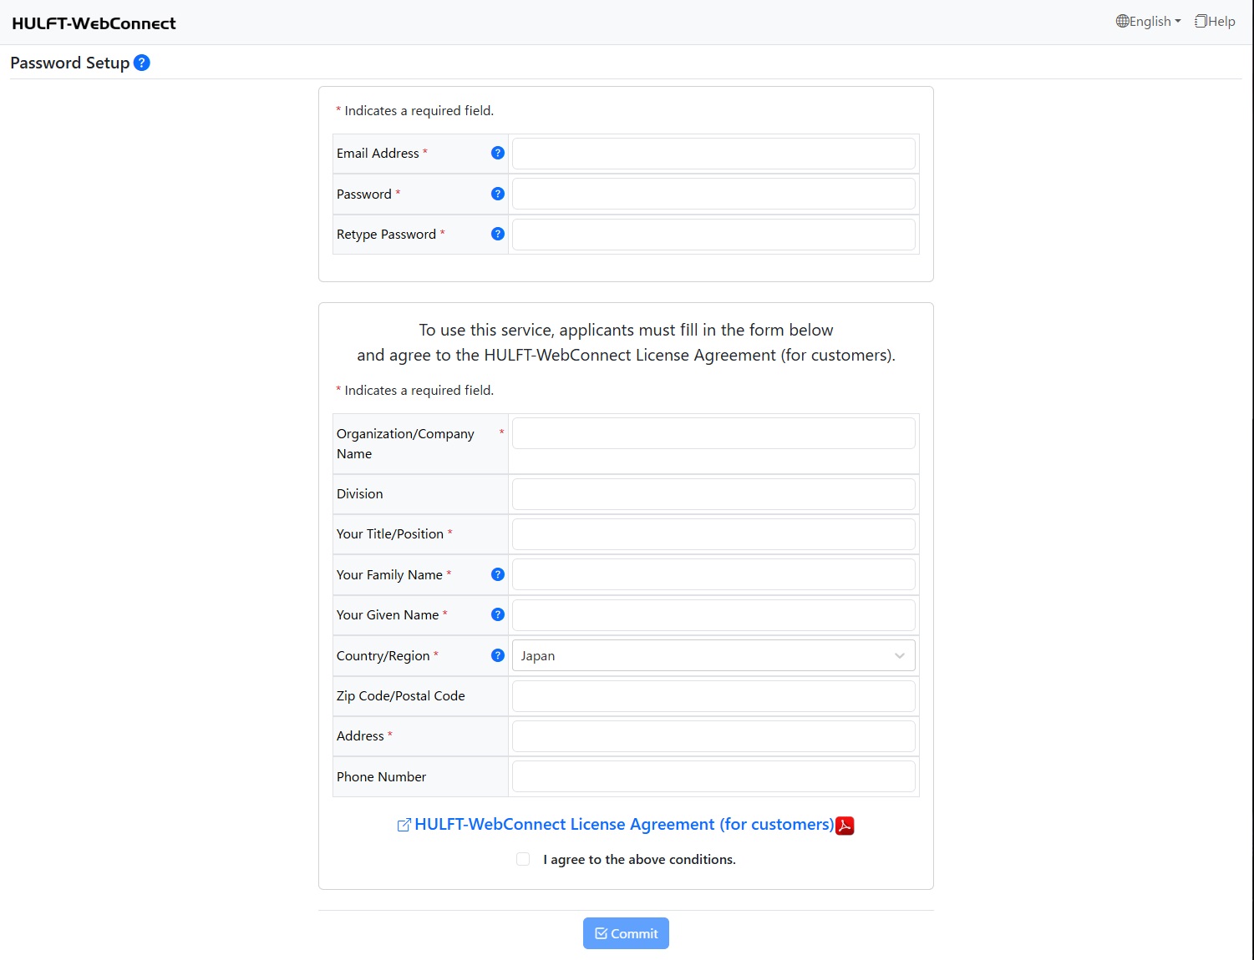This screenshot has height=960, width=1254.
Task: Click the help icon beside Password Setup heading
Action: pyautogui.click(x=141, y=63)
